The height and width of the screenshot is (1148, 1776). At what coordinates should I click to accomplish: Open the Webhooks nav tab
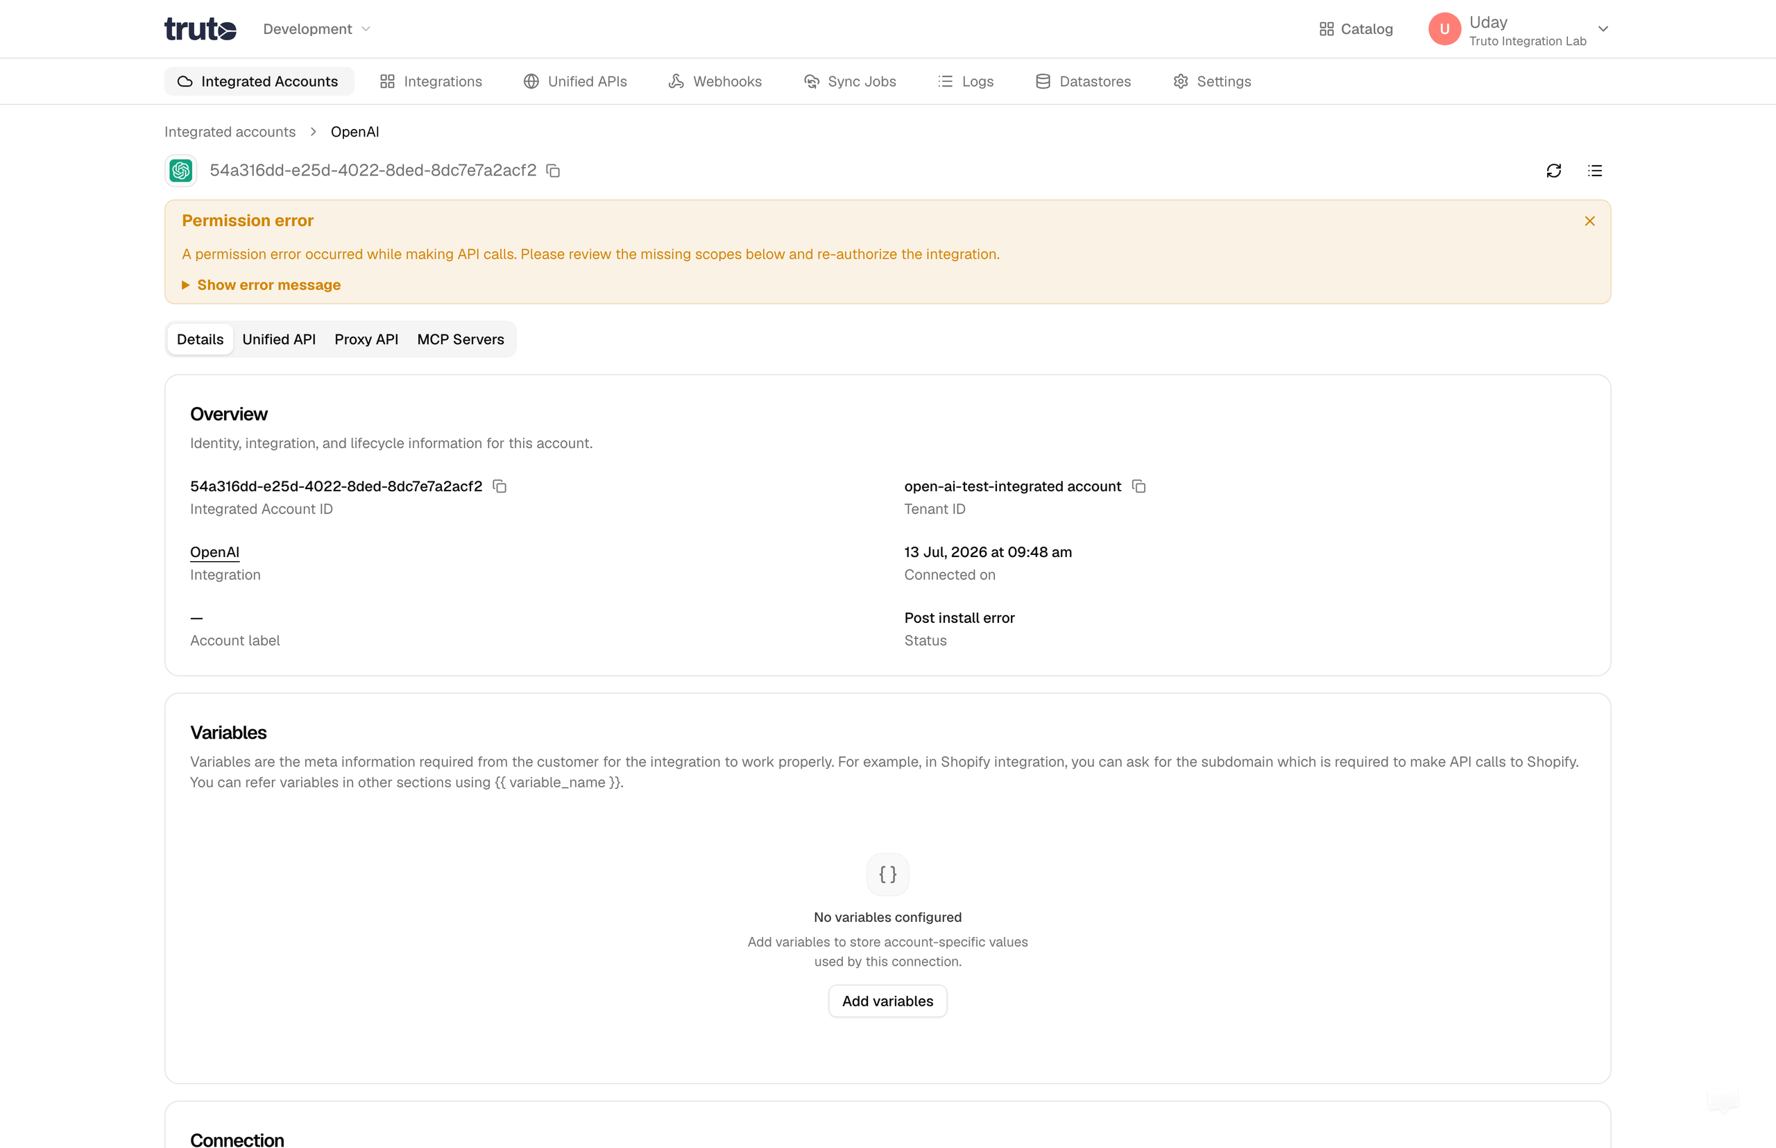pos(716,81)
